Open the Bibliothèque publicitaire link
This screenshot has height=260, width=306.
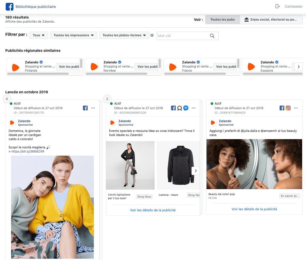coord(36,7)
